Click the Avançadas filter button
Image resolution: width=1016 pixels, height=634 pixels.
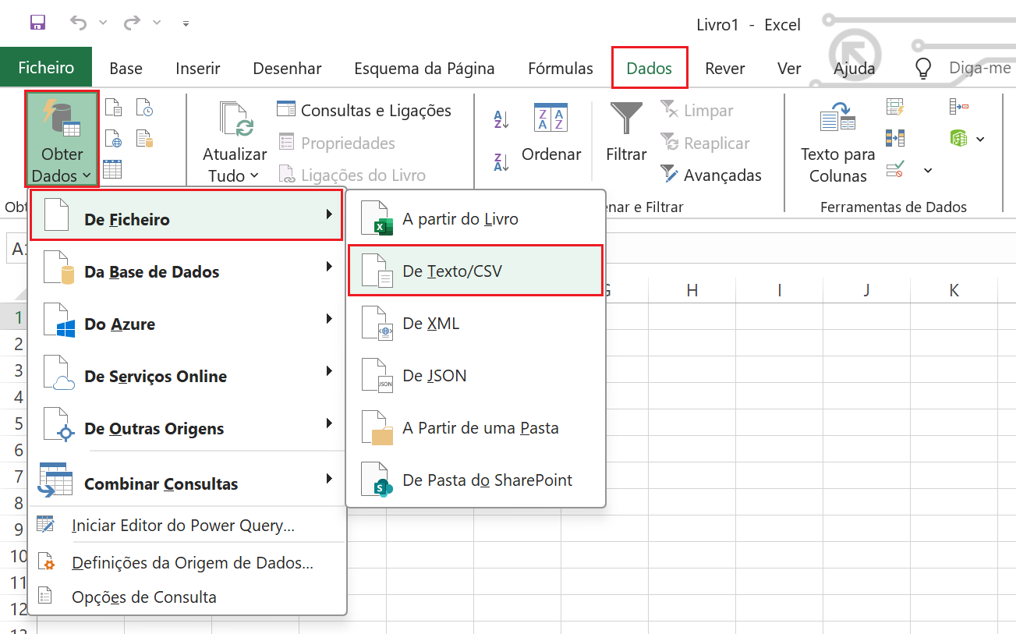[x=711, y=175]
